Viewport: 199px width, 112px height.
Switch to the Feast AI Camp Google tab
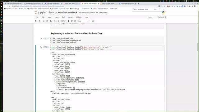click(x=109, y=3)
